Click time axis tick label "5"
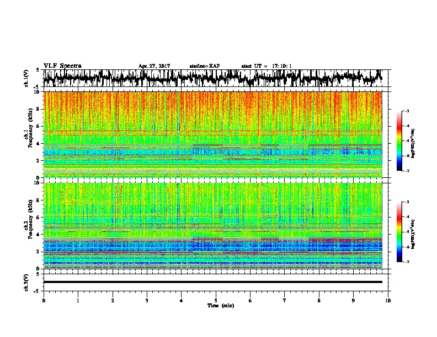The image size is (437, 337). click(216, 301)
